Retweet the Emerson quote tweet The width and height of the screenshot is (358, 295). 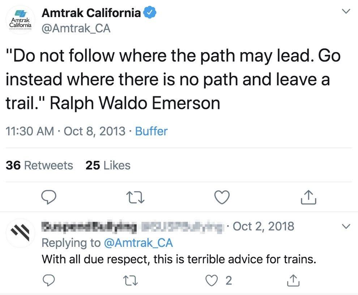(135, 197)
